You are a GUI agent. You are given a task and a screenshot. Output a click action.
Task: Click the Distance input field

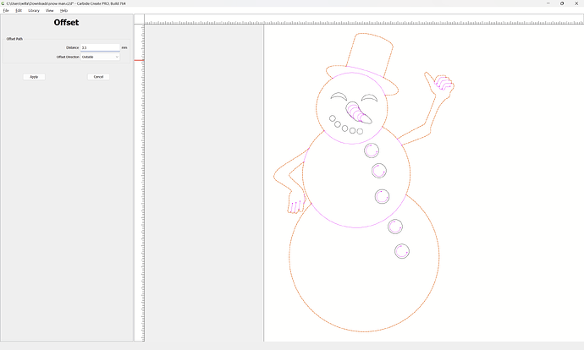[x=100, y=47]
